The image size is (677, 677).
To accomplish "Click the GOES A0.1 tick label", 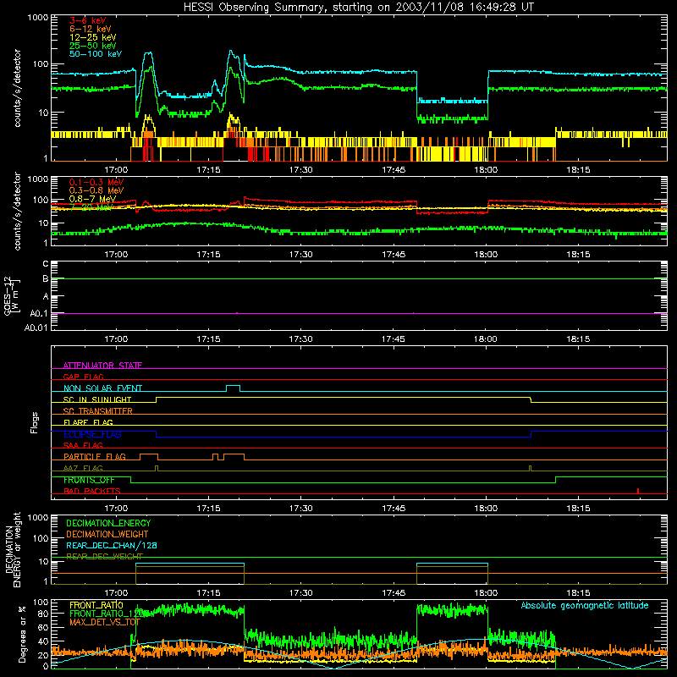I will 38,313.
